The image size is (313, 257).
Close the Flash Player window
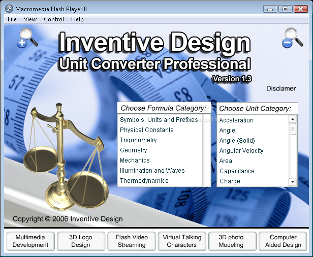click(x=301, y=9)
